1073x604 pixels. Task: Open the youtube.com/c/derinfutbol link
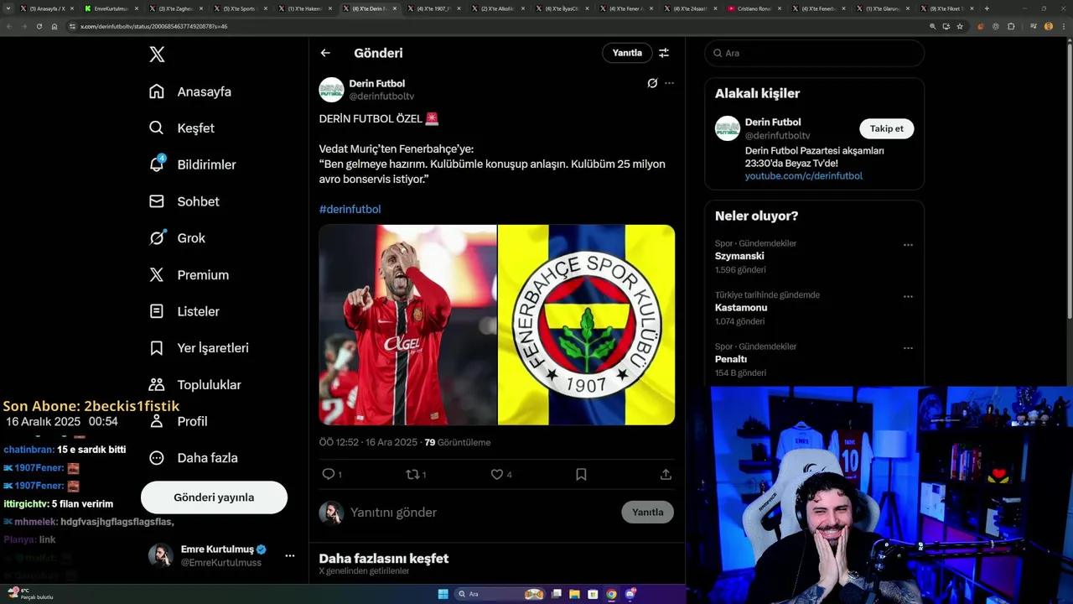(x=803, y=176)
